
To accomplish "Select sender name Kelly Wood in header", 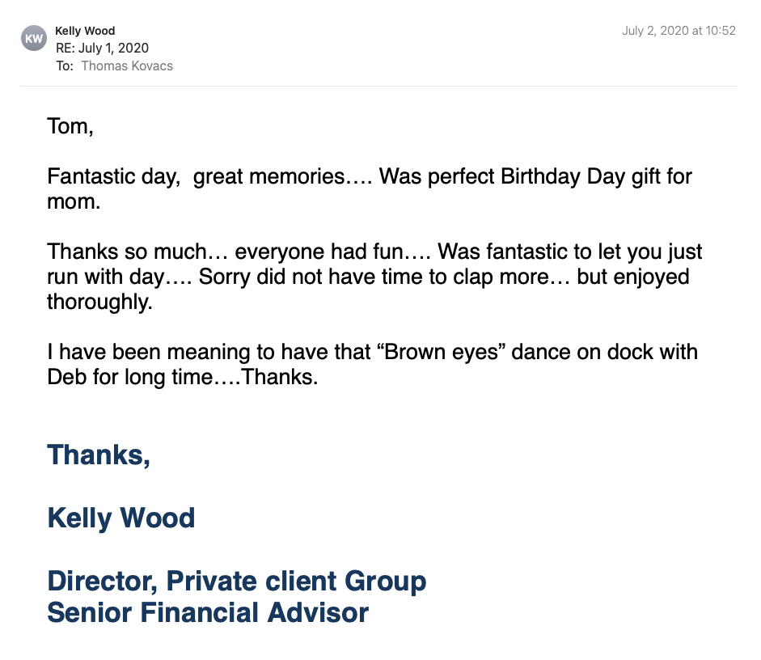I will point(85,32).
